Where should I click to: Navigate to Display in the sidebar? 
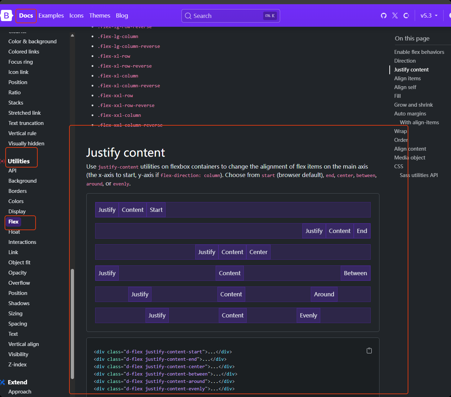click(17, 212)
